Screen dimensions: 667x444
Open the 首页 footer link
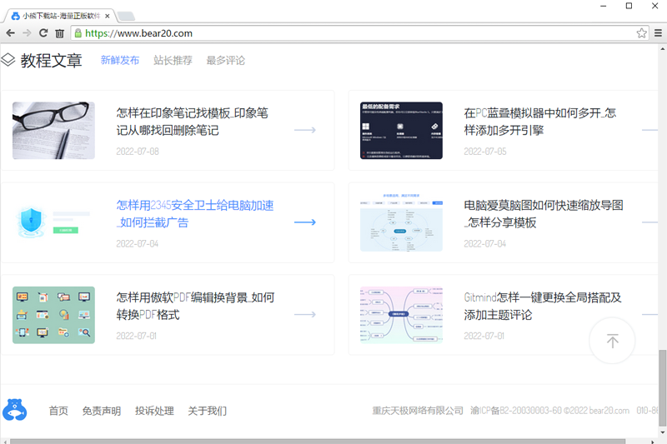(x=58, y=411)
